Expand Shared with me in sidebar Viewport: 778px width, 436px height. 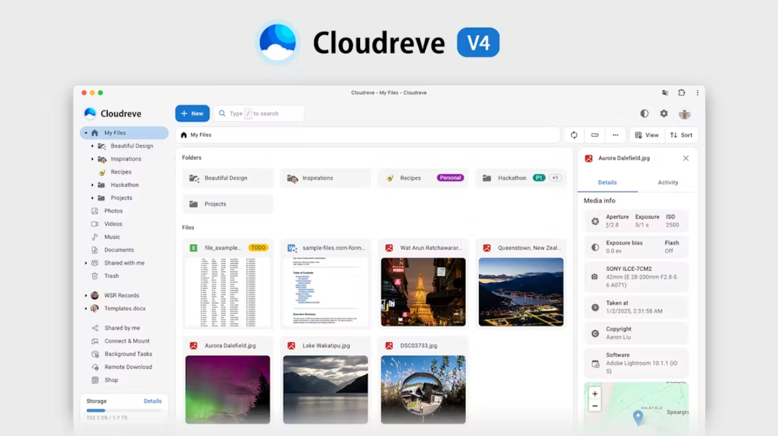(x=86, y=263)
